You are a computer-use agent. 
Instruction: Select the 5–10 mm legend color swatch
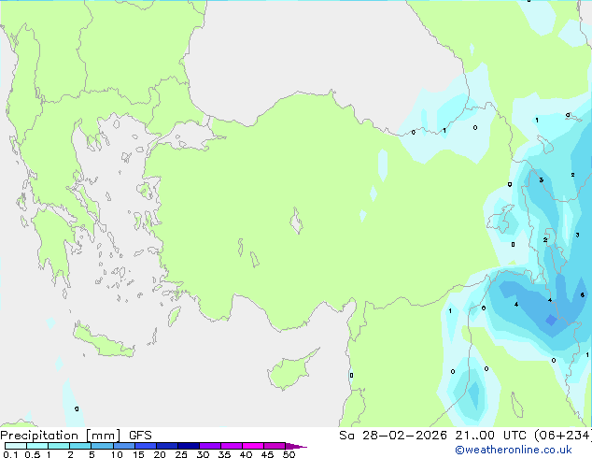(x=103, y=446)
